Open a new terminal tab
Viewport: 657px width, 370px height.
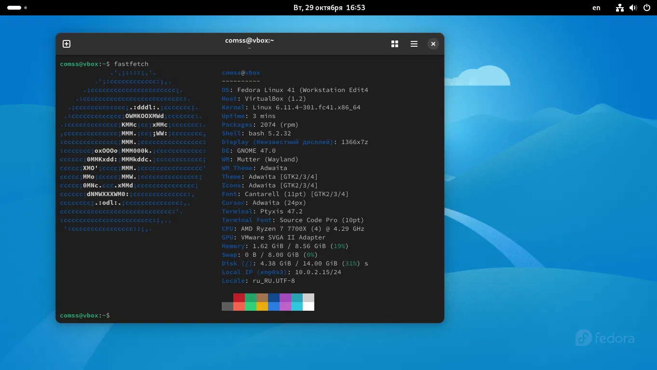point(67,44)
